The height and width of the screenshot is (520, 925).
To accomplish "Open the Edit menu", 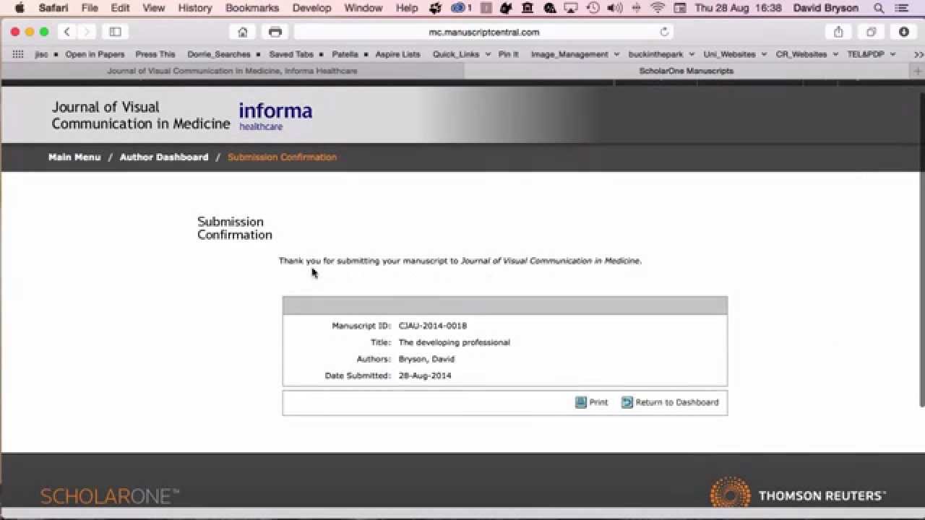I will coord(120,8).
